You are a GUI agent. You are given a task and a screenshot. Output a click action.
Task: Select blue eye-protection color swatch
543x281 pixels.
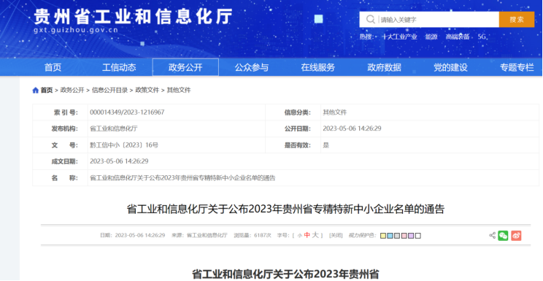tap(390, 236)
